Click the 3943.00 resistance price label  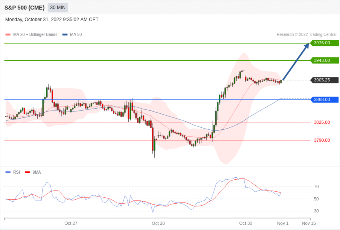click(x=325, y=60)
